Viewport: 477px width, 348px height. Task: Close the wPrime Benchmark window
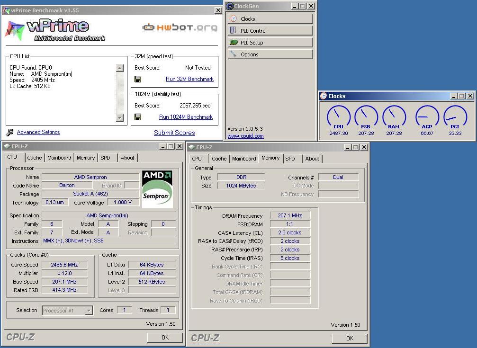(218, 10)
